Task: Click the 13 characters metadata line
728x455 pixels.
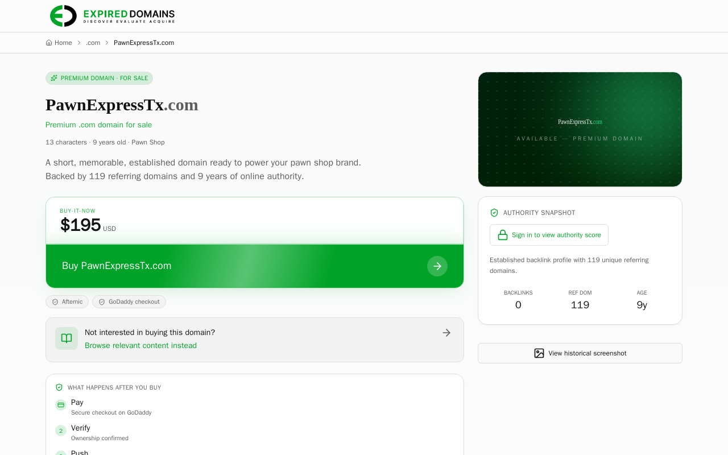Action: [105, 142]
